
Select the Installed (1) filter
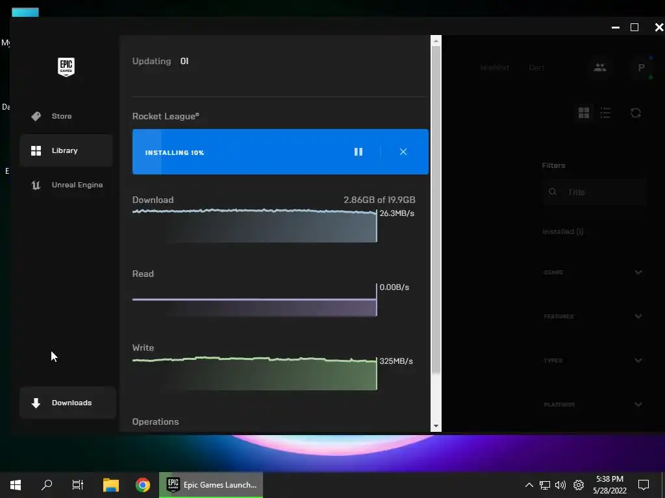pos(563,231)
